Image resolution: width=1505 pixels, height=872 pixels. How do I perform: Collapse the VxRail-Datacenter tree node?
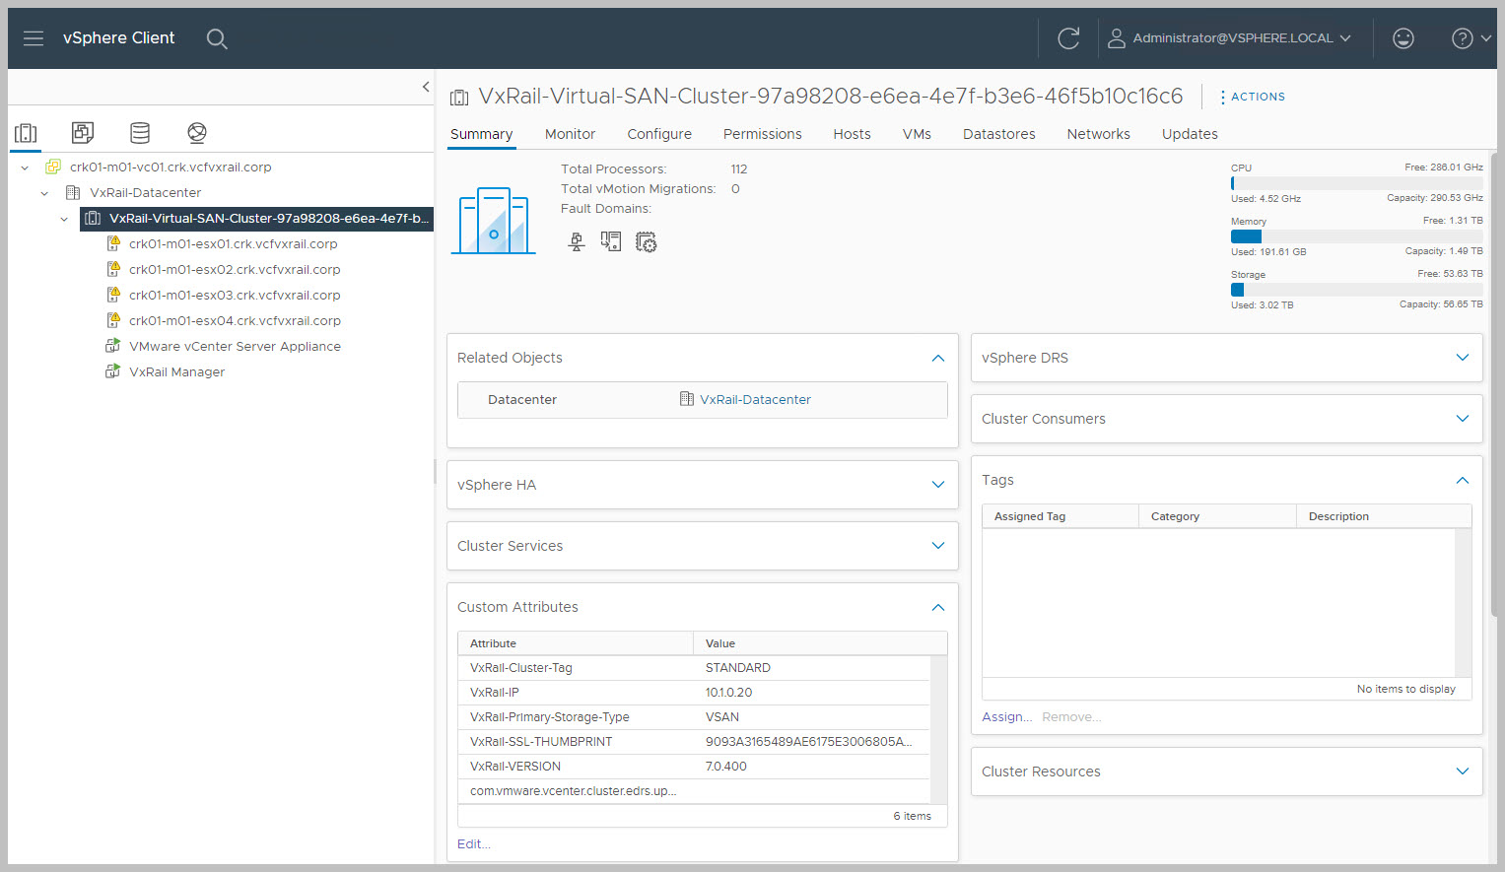point(44,193)
